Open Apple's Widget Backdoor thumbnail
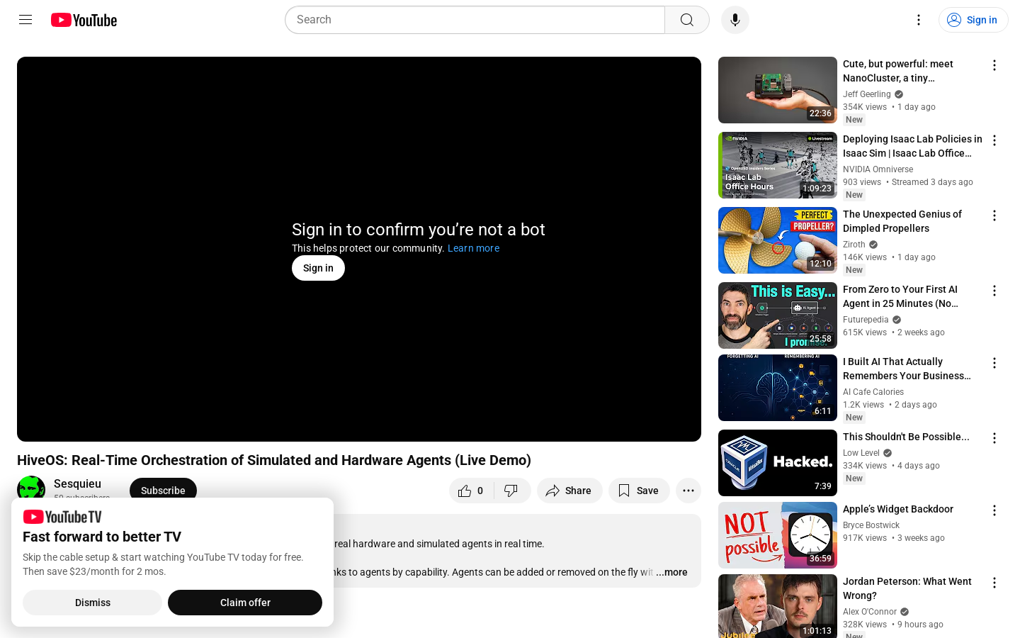Image resolution: width=1020 pixels, height=638 pixels. (x=778, y=535)
